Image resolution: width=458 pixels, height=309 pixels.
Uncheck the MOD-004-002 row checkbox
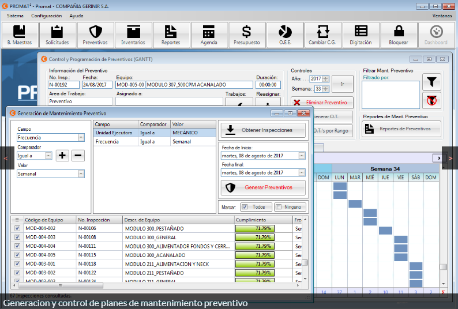(17, 229)
